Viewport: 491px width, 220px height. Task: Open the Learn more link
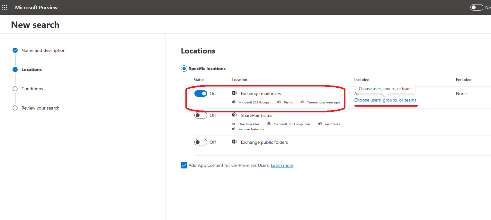pos(282,166)
